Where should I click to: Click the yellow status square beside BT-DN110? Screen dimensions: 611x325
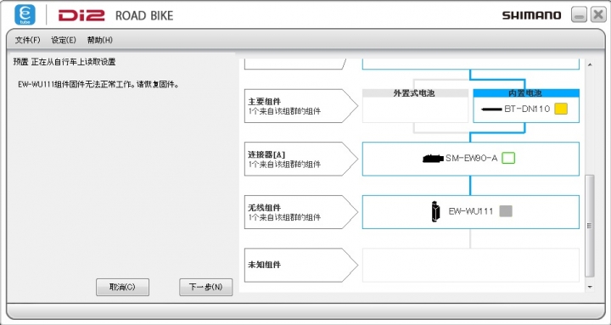click(561, 109)
